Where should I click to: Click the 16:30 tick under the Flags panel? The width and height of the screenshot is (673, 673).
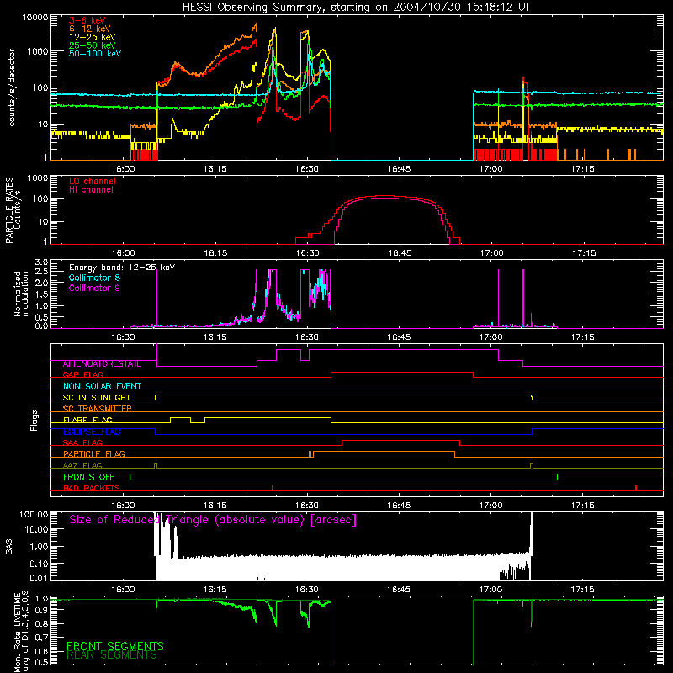point(307,506)
